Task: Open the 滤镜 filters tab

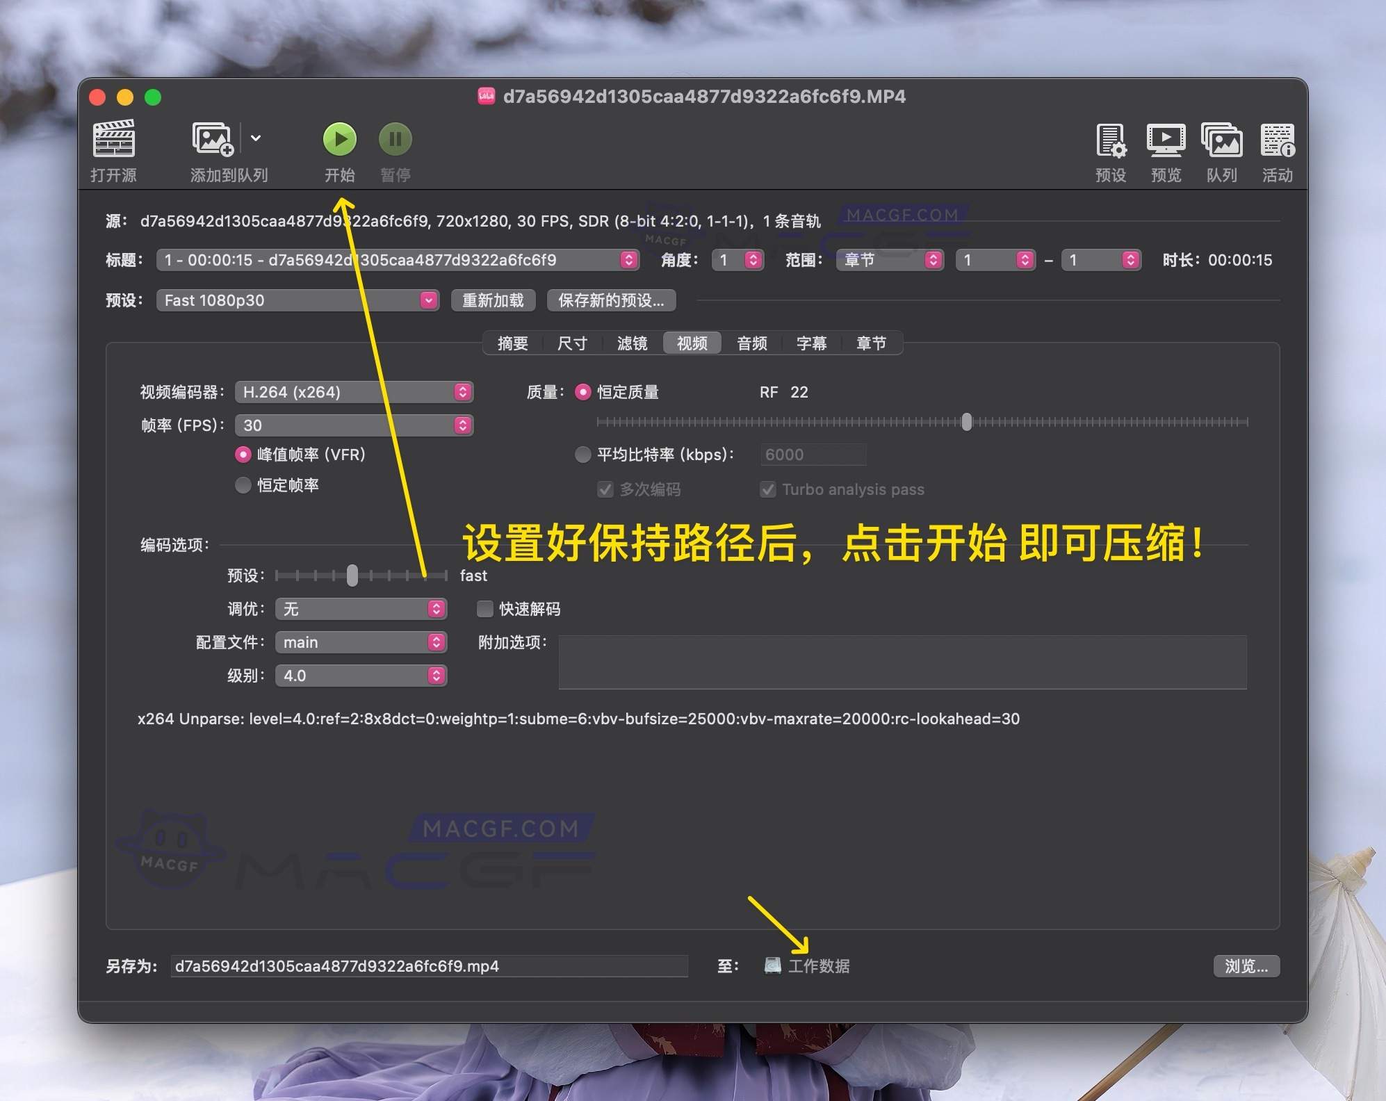Action: 632,343
